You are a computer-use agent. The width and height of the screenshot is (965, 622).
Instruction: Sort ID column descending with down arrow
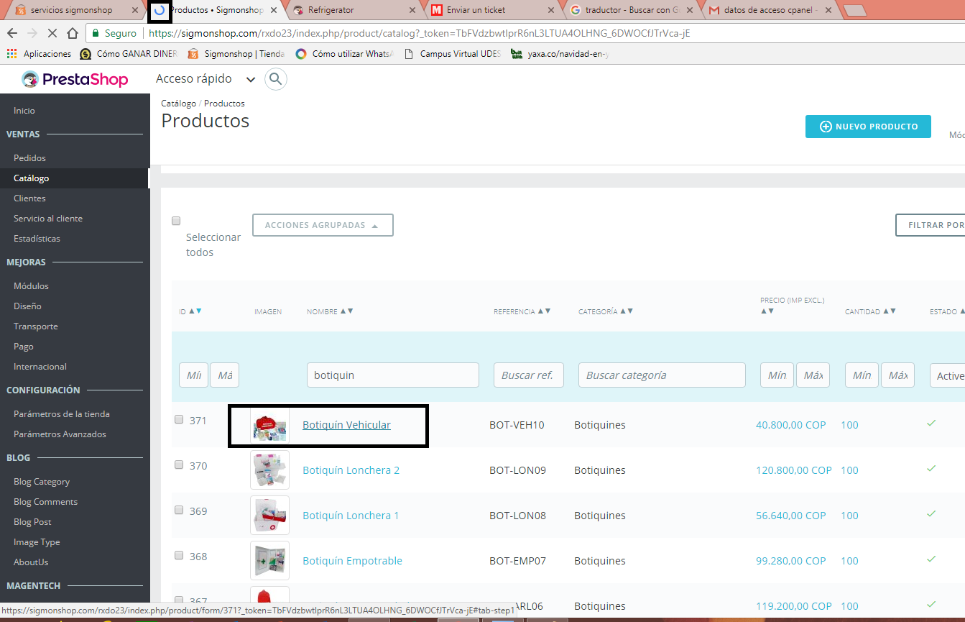[199, 311]
